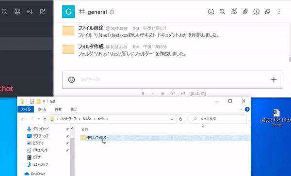This screenshot has width=291, height=176.
Task: Open the ホーム ribbon tab
Action: point(42,109)
